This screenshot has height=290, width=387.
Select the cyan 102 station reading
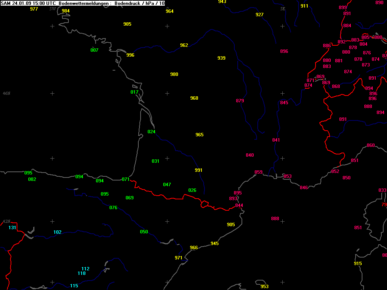click(x=57, y=232)
